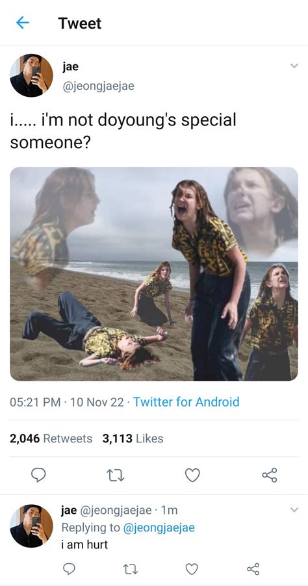Viewport: 308px width, 586px height.
Task: Open the beach meme image
Action: click(154, 274)
